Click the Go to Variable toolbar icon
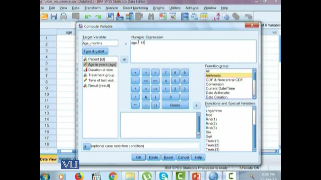The image size is (321, 180). click(x=120, y=16)
